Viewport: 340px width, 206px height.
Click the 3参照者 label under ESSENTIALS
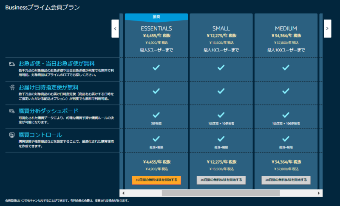(156, 124)
